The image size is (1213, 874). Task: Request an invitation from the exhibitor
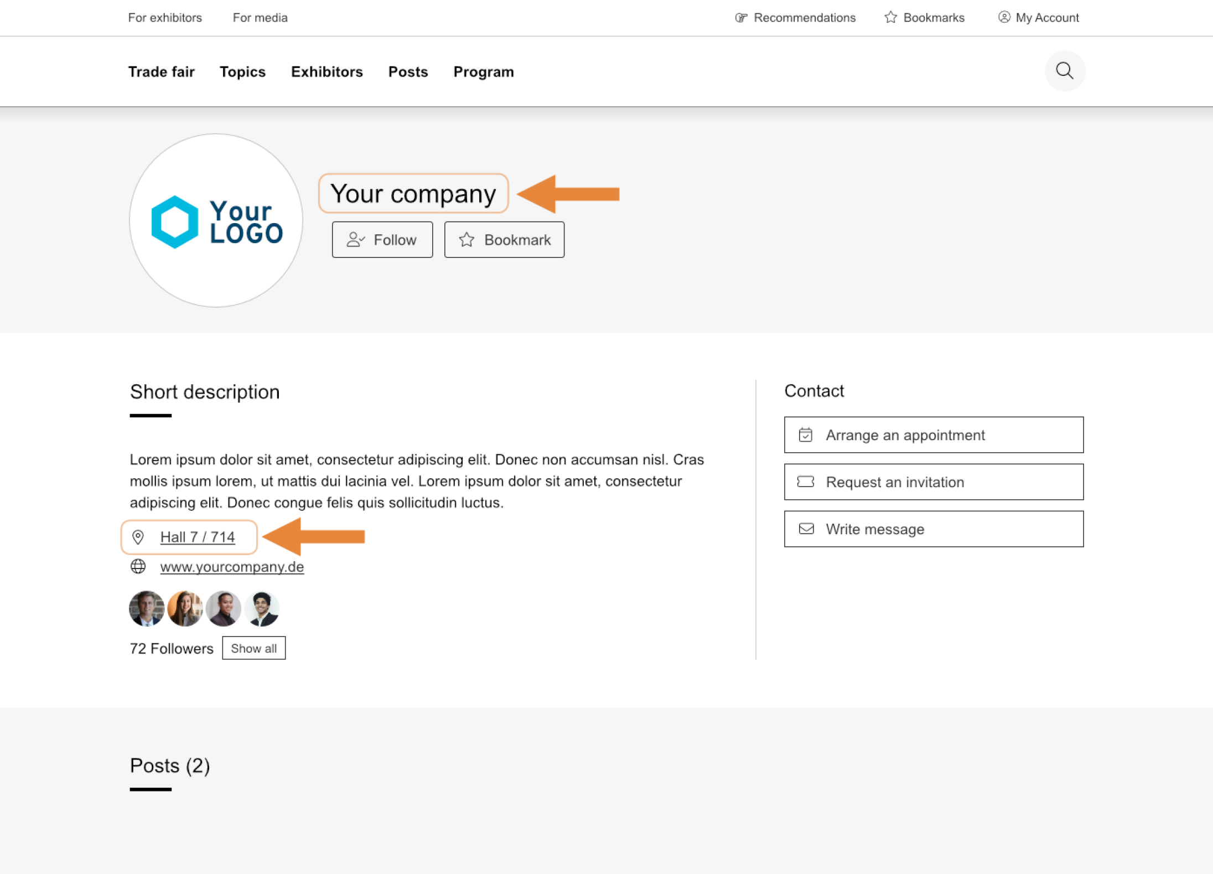coord(934,482)
